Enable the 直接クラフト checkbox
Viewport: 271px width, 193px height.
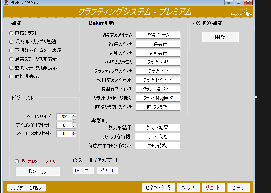(x=11, y=33)
